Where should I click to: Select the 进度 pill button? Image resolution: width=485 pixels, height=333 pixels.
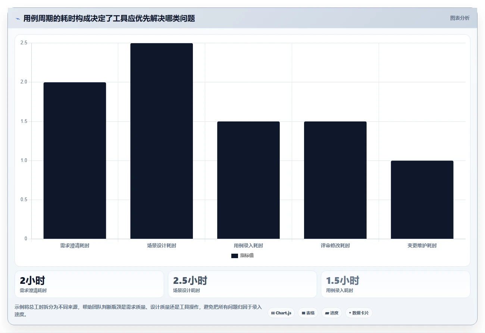click(331, 313)
